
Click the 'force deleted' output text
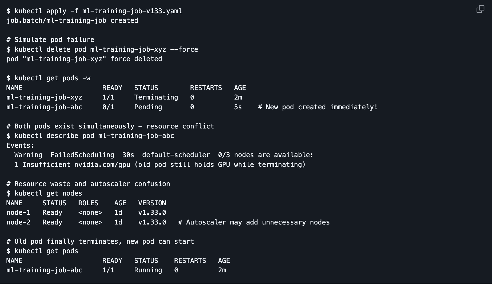tap(136, 59)
